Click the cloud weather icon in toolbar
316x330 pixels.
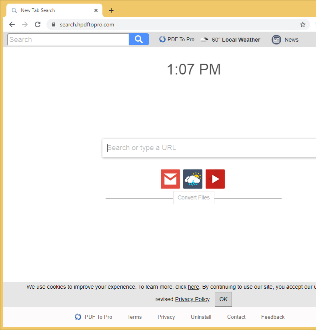point(204,39)
